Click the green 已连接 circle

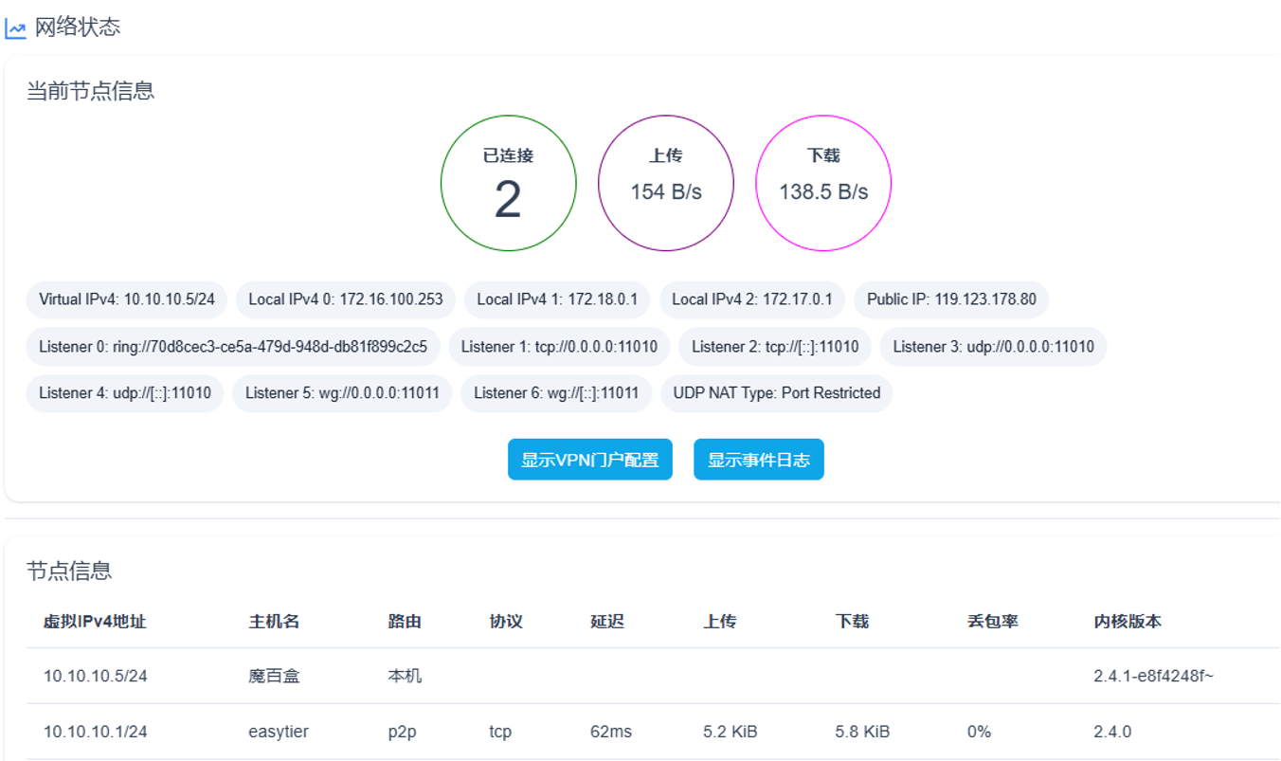click(508, 184)
